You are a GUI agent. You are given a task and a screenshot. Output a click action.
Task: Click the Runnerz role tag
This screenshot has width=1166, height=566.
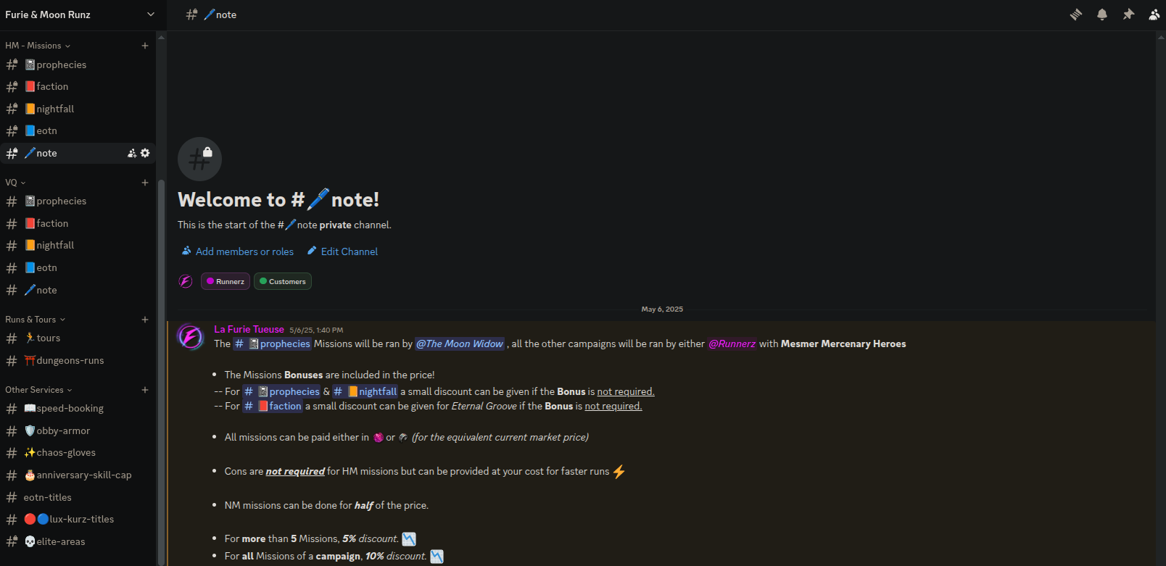[226, 281]
